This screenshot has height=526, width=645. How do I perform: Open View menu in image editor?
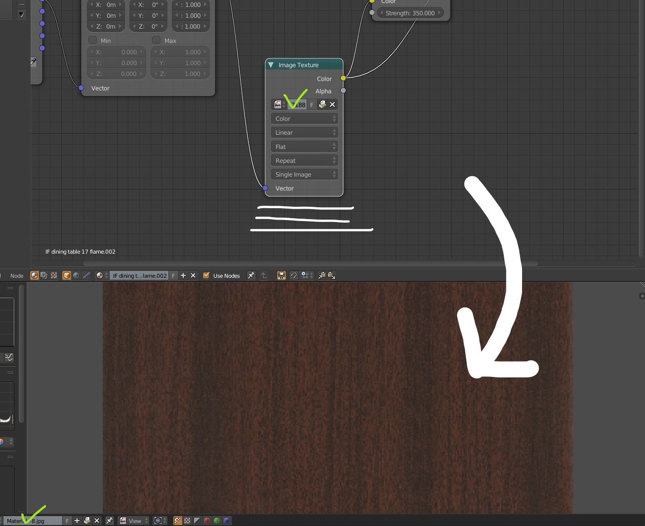coord(134,521)
